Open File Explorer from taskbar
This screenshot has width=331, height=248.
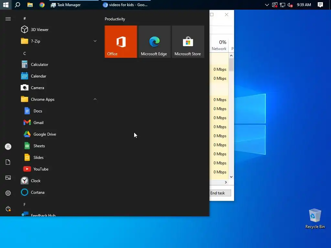(x=30, y=5)
